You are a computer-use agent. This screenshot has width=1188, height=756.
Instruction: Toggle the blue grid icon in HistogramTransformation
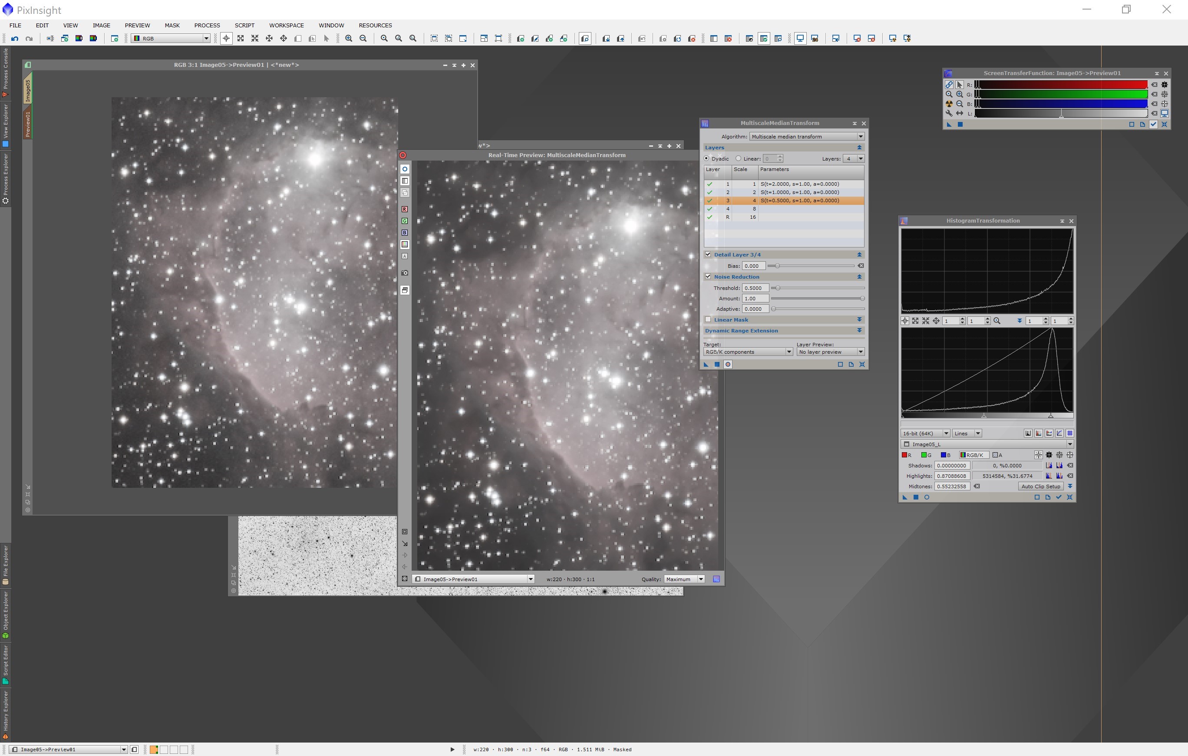(x=1069, y=434)
